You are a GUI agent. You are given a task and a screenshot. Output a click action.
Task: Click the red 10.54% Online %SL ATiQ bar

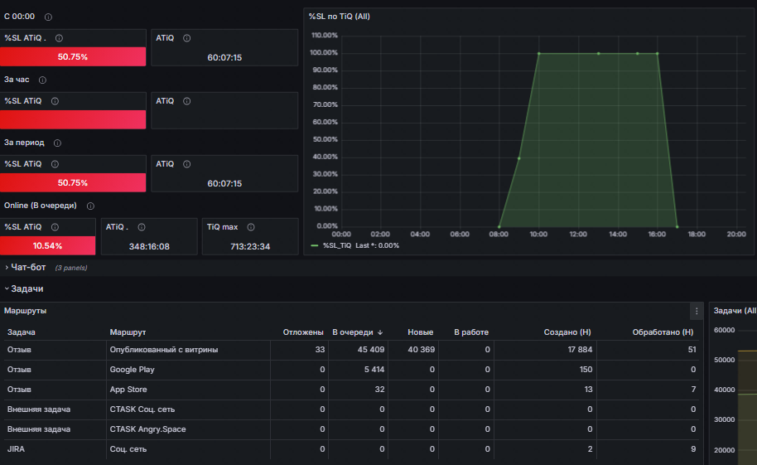point(48,245)
